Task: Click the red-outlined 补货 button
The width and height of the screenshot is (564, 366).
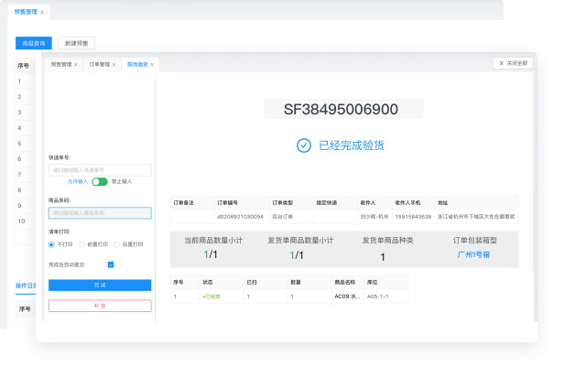Action: pos(100,306)
